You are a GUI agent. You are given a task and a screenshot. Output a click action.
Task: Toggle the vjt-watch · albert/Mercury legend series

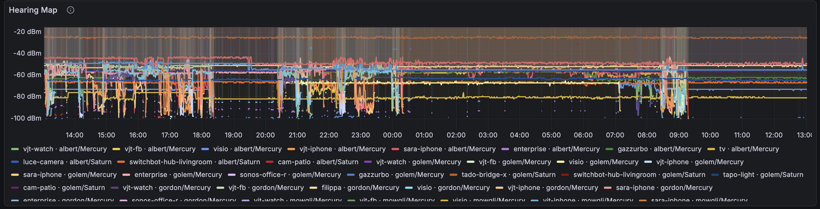pos(65,149)
